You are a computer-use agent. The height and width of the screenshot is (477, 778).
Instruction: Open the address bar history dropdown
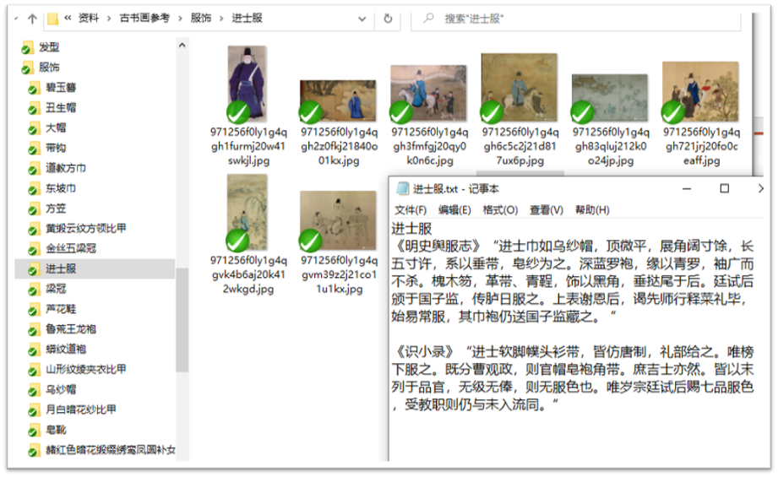coord(362,19)
